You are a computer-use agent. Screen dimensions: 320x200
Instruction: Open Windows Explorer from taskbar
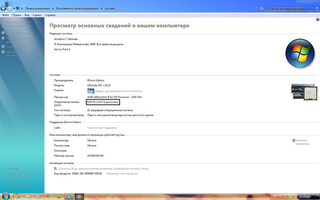click(x=28, y=197)
